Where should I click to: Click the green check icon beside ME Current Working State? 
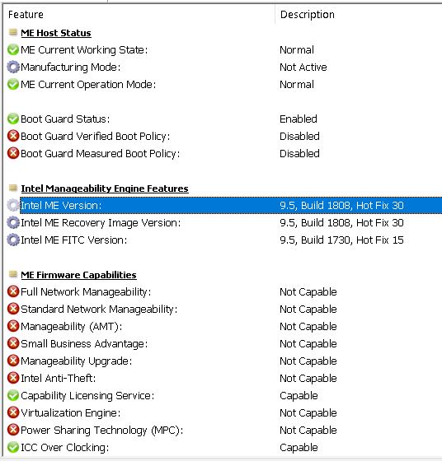(x=13, y=49)
